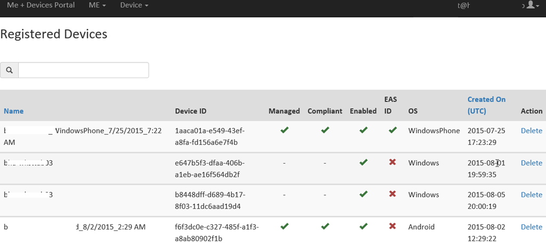The height and width of the screenshot is (243, 546).
Task: Click red X in the b8448dff device row
Action: (392, 194)
